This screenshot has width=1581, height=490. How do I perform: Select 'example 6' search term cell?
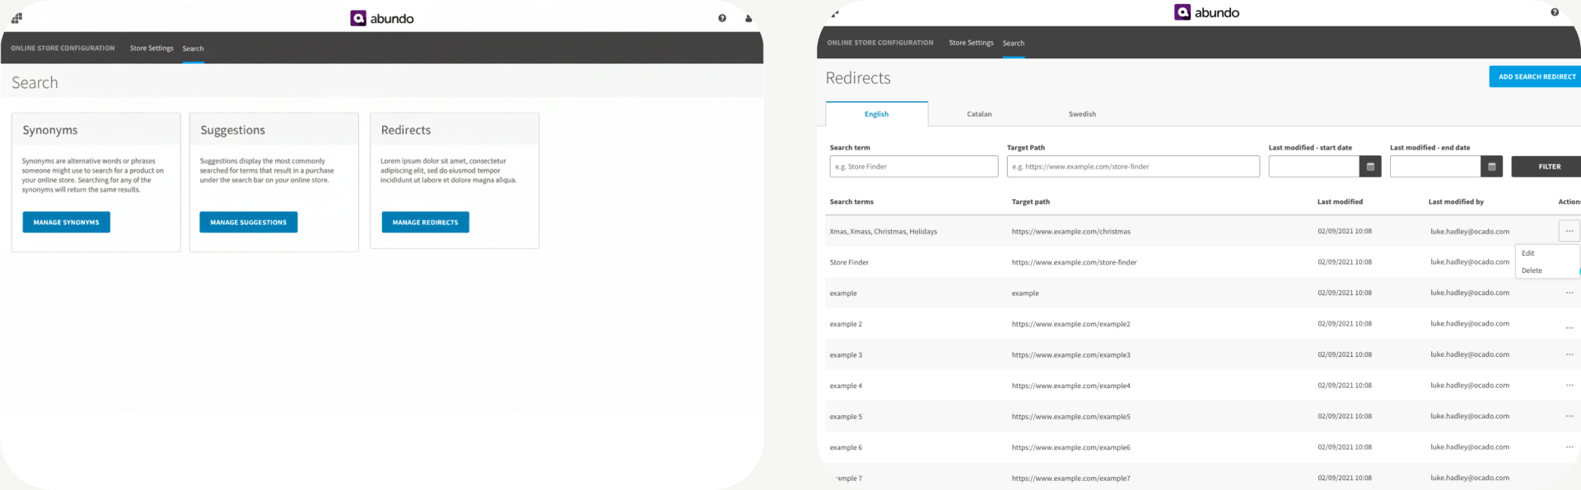point(846,447)
